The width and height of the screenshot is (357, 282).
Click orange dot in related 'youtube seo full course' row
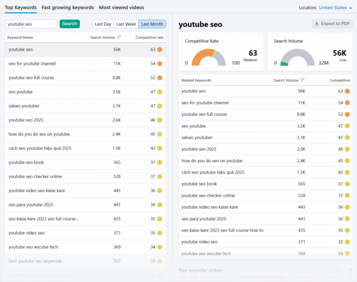tap(347, 114)
